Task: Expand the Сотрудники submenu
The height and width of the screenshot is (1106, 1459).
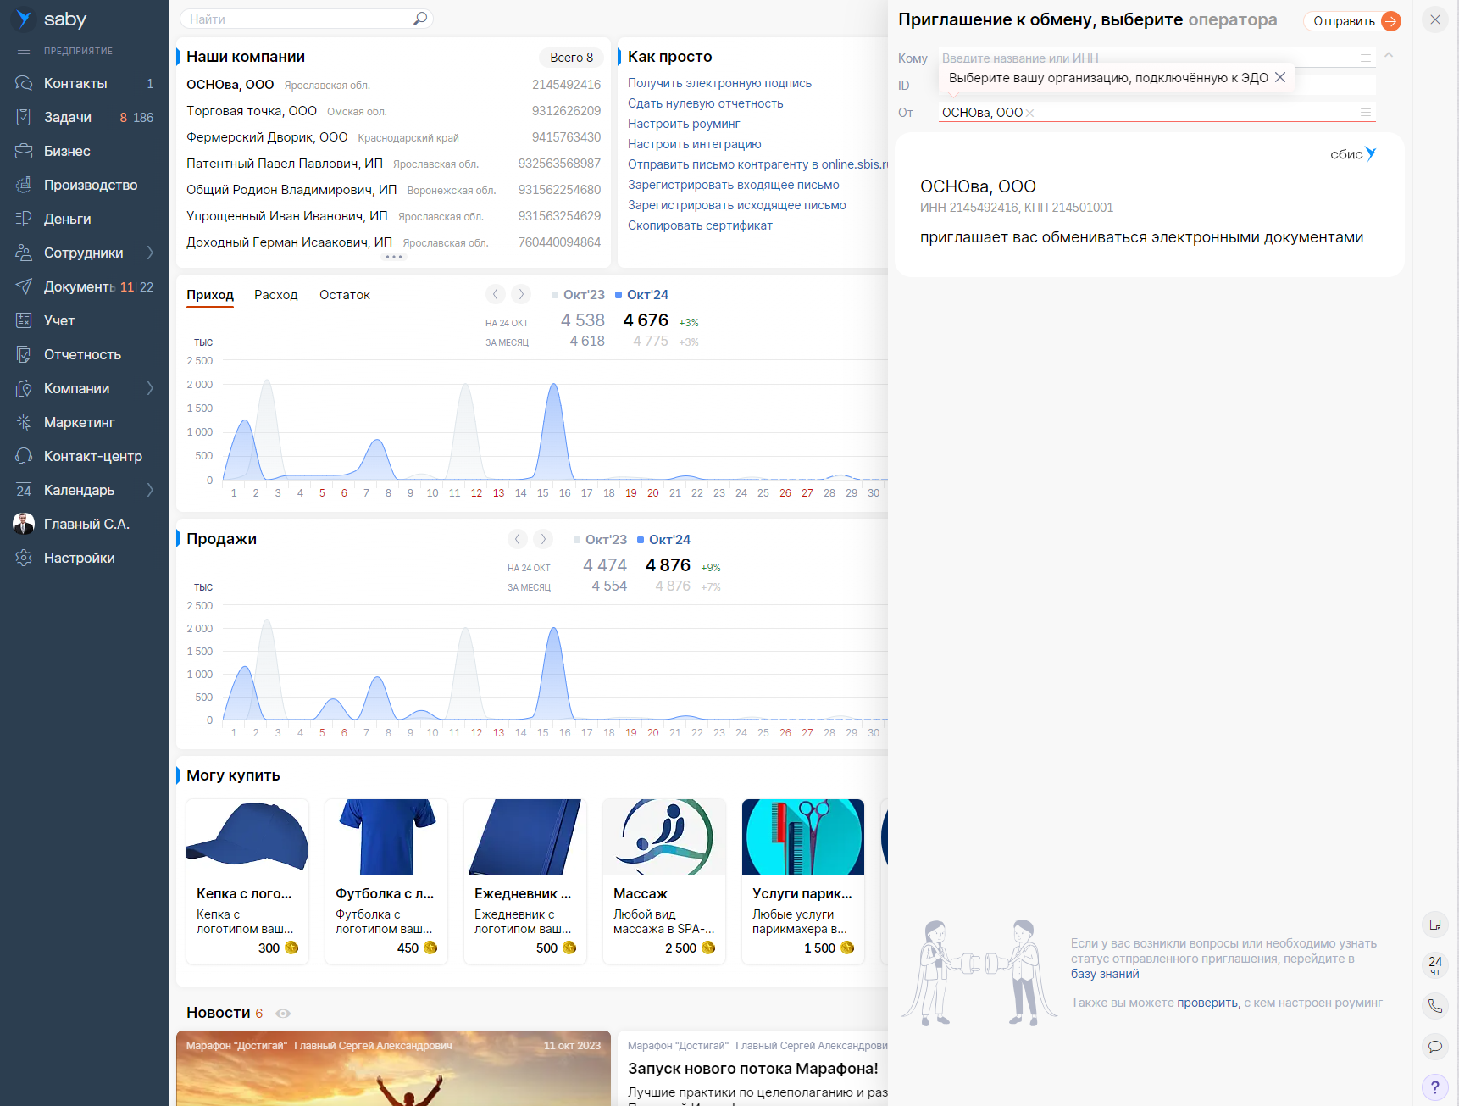Action: coord(150,253)
